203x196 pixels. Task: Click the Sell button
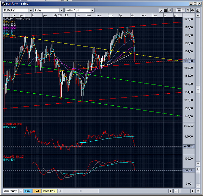tap(37, 191)
